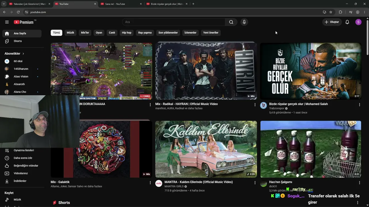Open more options for the live stream video
This screenshot has height=207, width=369.
(150, 105)
